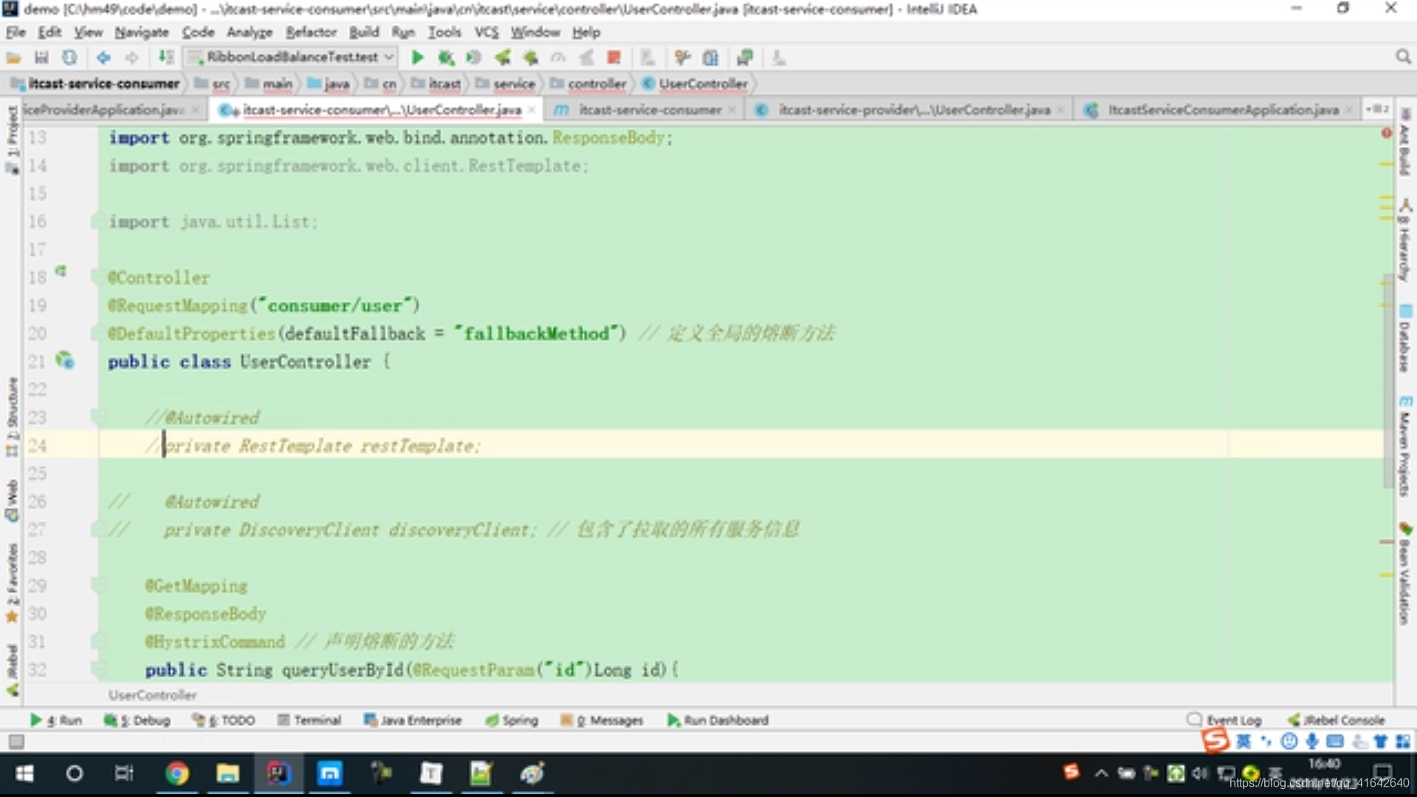Click the red error indicator atop the editor

[1386, 134]
